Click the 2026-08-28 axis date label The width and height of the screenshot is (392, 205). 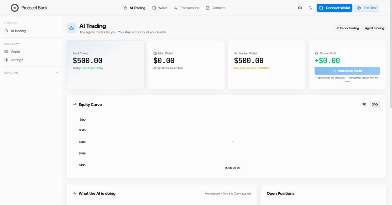point(233,168)
